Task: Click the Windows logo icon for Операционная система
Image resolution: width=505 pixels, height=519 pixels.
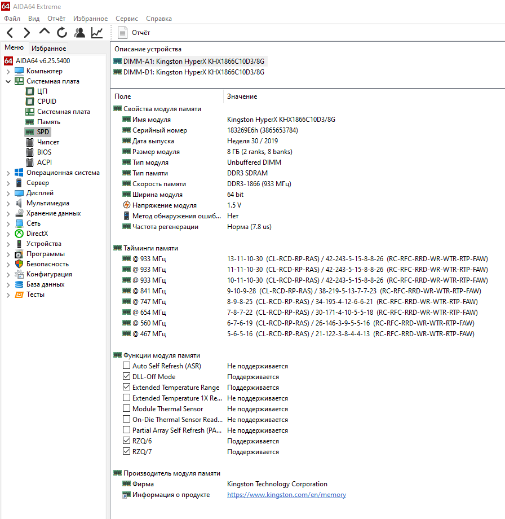Action: (x=19, y=173)
